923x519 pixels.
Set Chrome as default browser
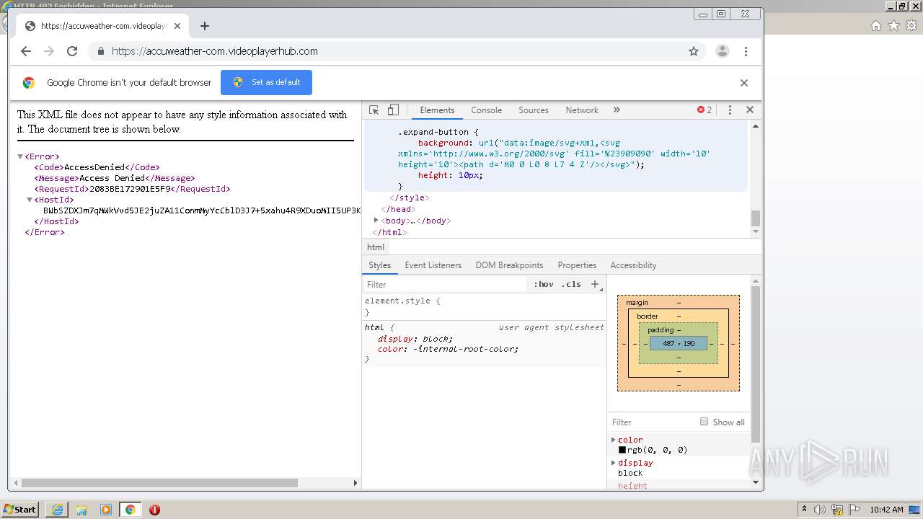(266, 82)
